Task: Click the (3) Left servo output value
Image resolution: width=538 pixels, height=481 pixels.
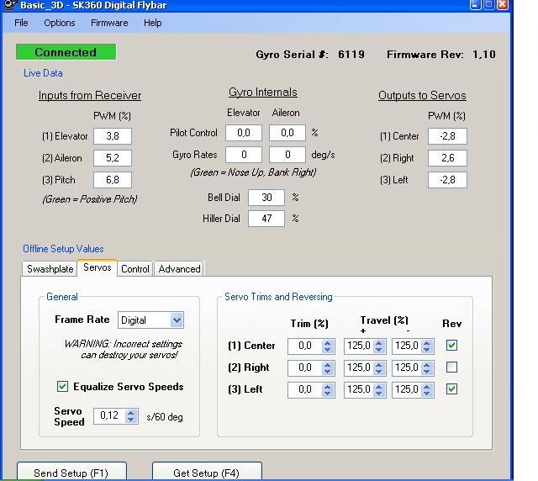Action: (x=447, y=180)
